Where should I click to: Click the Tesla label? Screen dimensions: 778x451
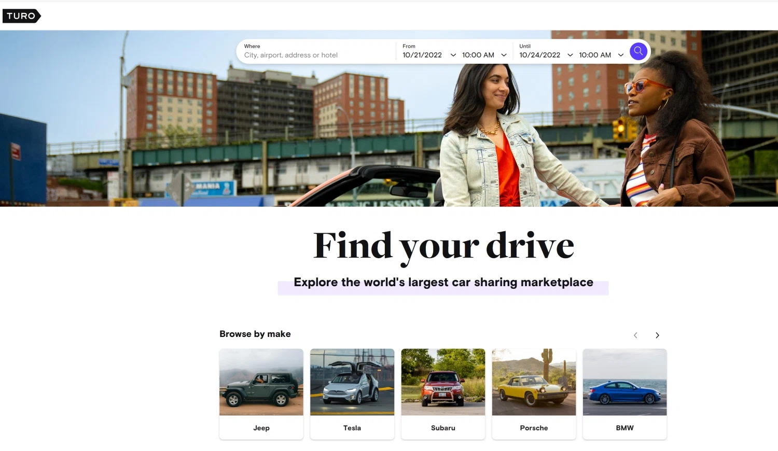pos(352,428)
